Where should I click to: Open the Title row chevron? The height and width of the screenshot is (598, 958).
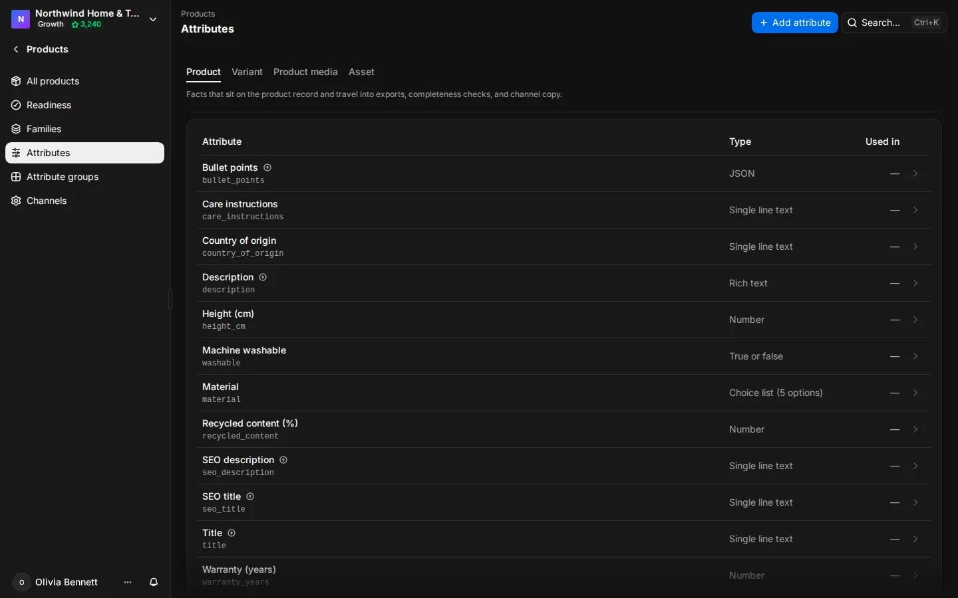coord(915,539)
